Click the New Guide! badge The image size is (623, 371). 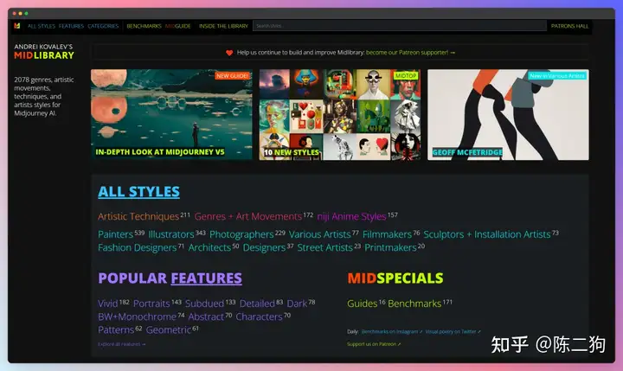pos(233,75)
